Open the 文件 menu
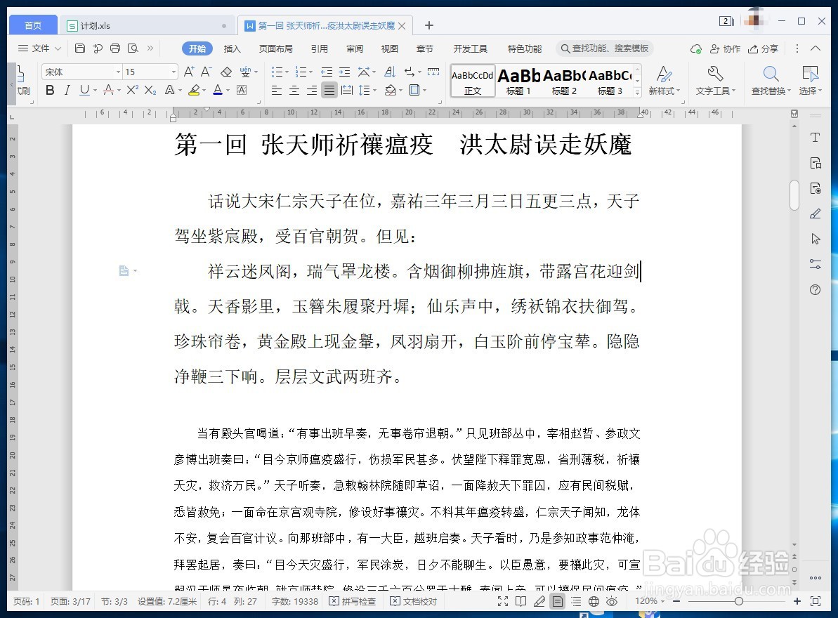 (40, 48)
